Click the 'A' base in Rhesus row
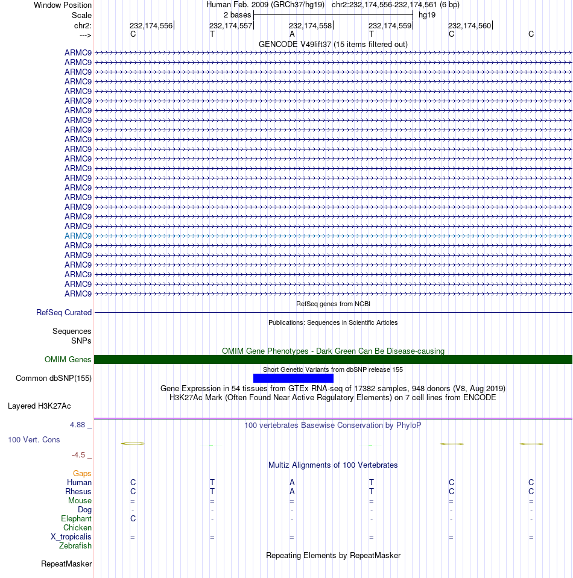This screenshot has height=578, width=573. coord(292,491)
